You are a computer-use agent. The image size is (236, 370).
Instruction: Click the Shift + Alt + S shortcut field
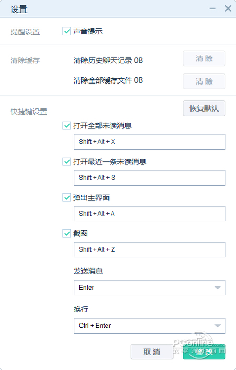(x=150, y=178)
